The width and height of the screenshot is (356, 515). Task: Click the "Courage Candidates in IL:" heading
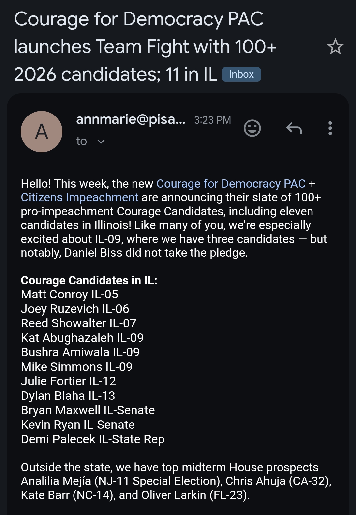click(89, 280)
